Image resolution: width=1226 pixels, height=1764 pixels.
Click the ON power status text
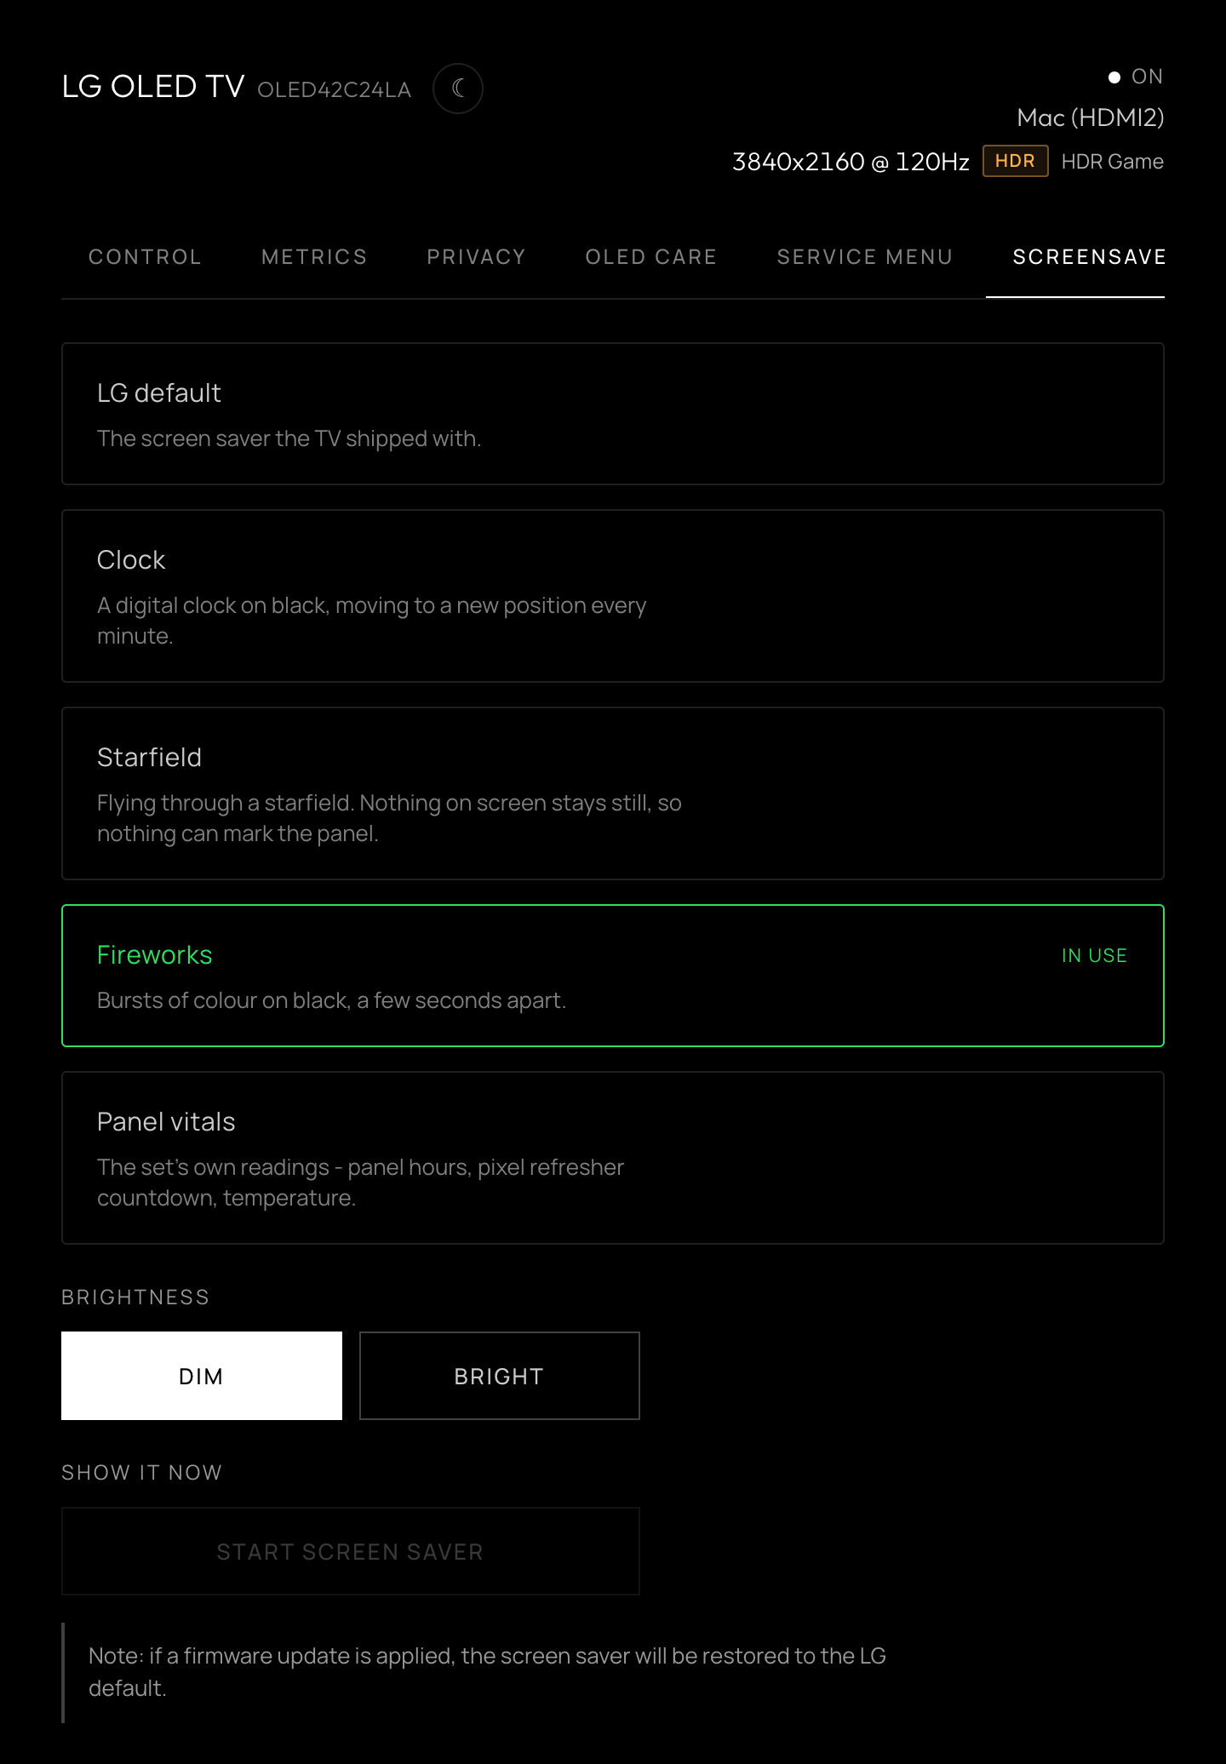point(1147,77)
